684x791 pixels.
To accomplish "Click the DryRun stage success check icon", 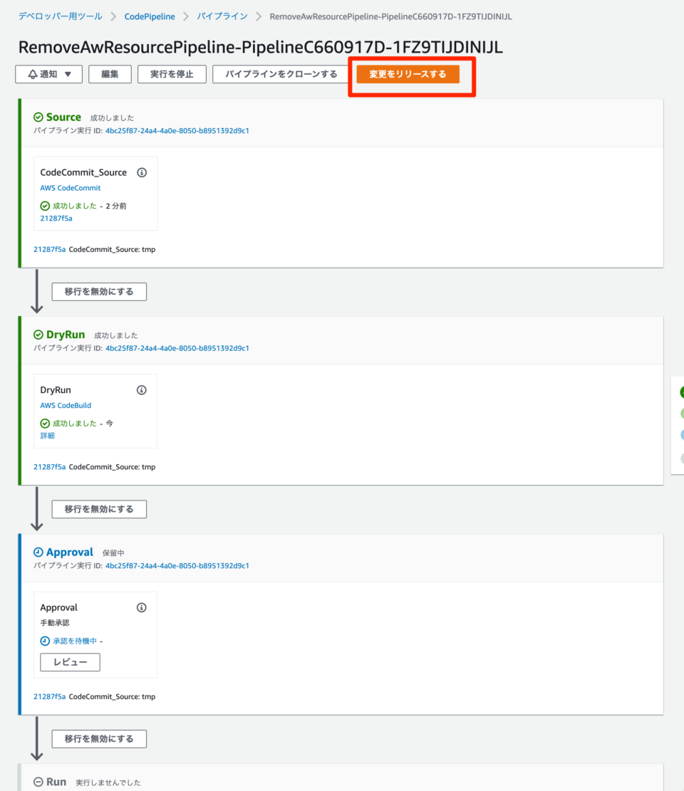I will pos(38,335).
